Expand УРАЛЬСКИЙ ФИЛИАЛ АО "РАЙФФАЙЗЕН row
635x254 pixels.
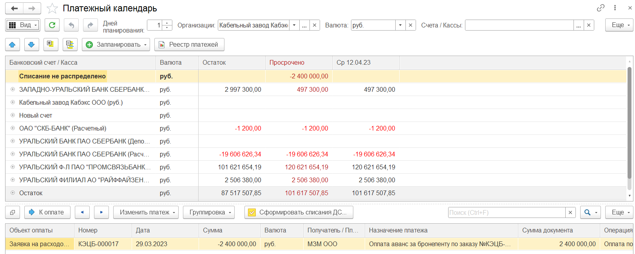(x=13, y=180)
